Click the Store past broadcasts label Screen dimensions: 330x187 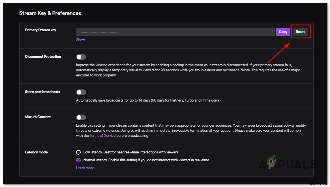(x=42, y=92)
